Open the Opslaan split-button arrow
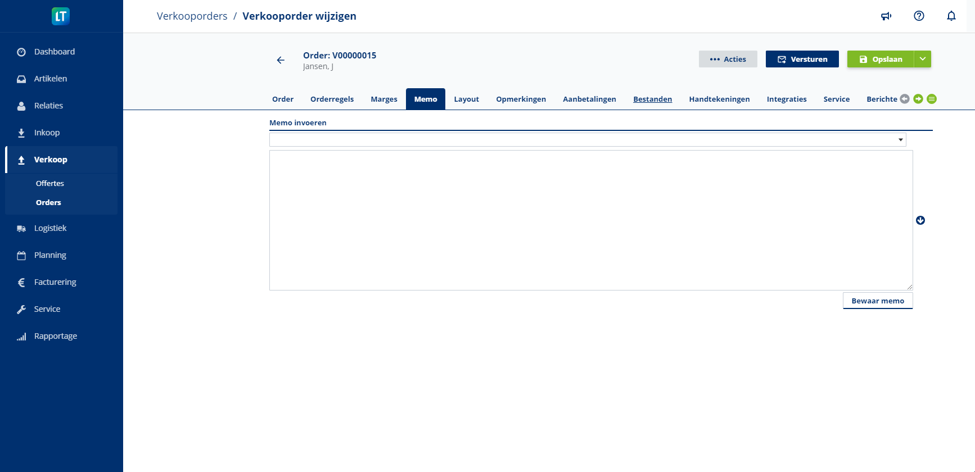This screenshot has height=472, width=975. coord(923,59)
